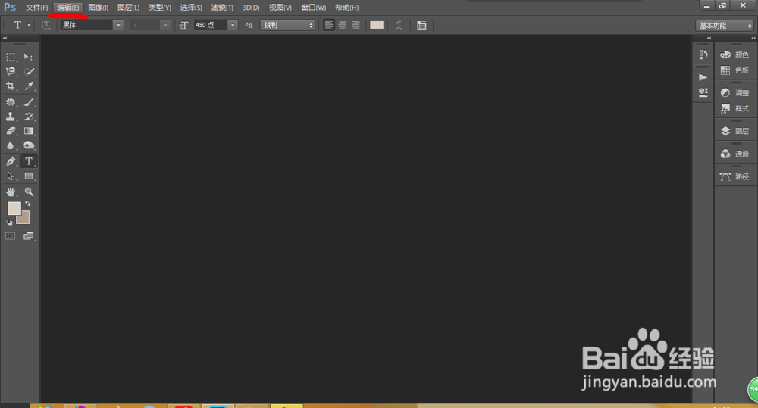Select the Gradient tool
The height and width of the screenshot is (408, 758).
pyautogui.click(x=29, y=131)
